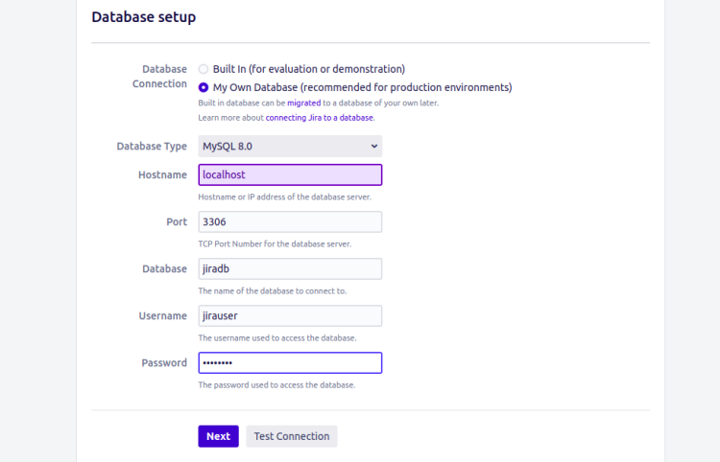Open the 'migrated' link

[x=304, y=103]
